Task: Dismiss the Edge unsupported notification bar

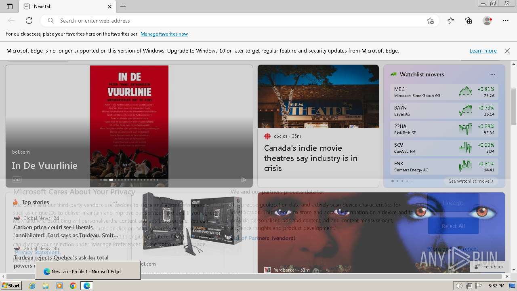Action: (x=507, y=51)
